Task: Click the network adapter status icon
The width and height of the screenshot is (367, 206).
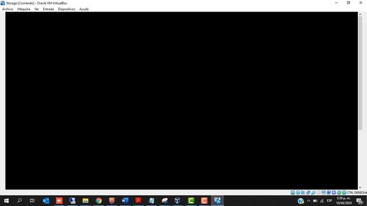Action: pyautogui.click(x=308, y=192)
